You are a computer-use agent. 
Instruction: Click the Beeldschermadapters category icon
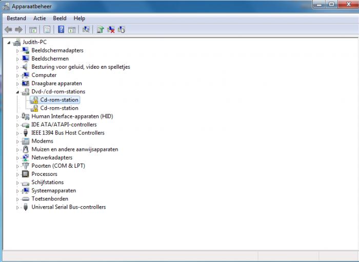point(26,50)
